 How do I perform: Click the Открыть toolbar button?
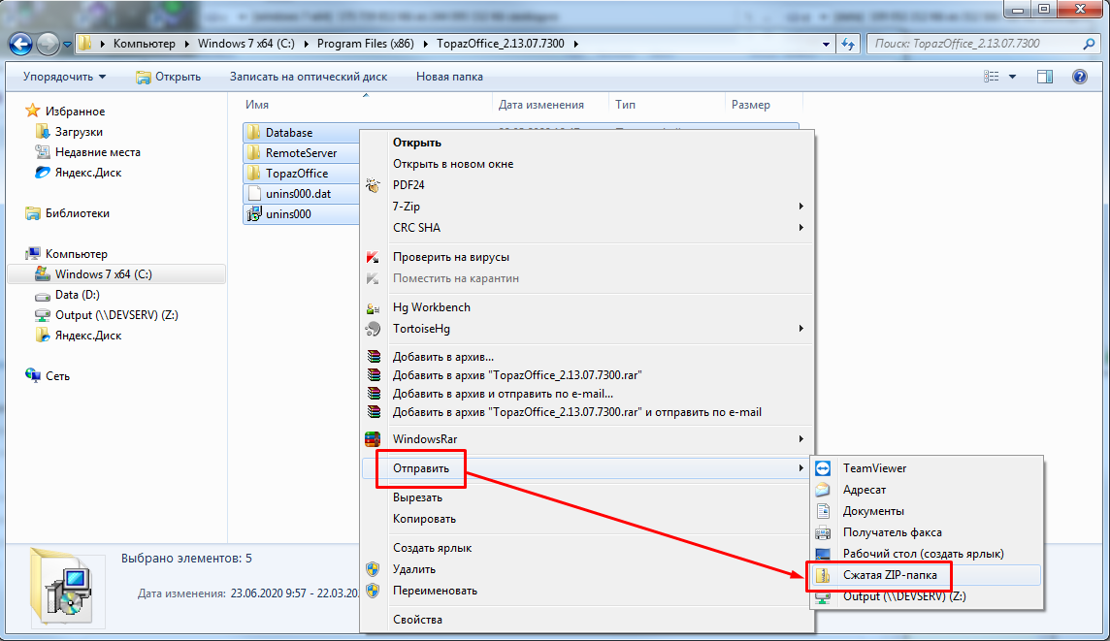click(x=169, y=77)
